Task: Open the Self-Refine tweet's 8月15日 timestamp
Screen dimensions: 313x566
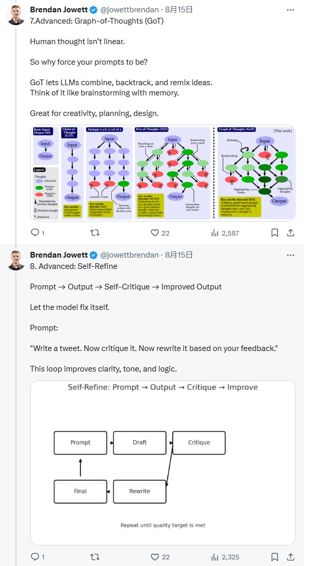Action: 179,255
